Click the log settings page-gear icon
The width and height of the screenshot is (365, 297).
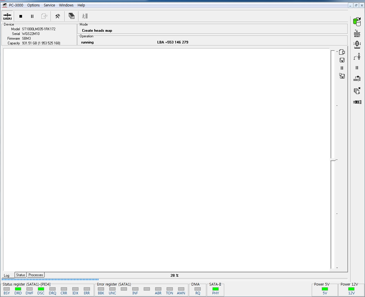[342, 52]
